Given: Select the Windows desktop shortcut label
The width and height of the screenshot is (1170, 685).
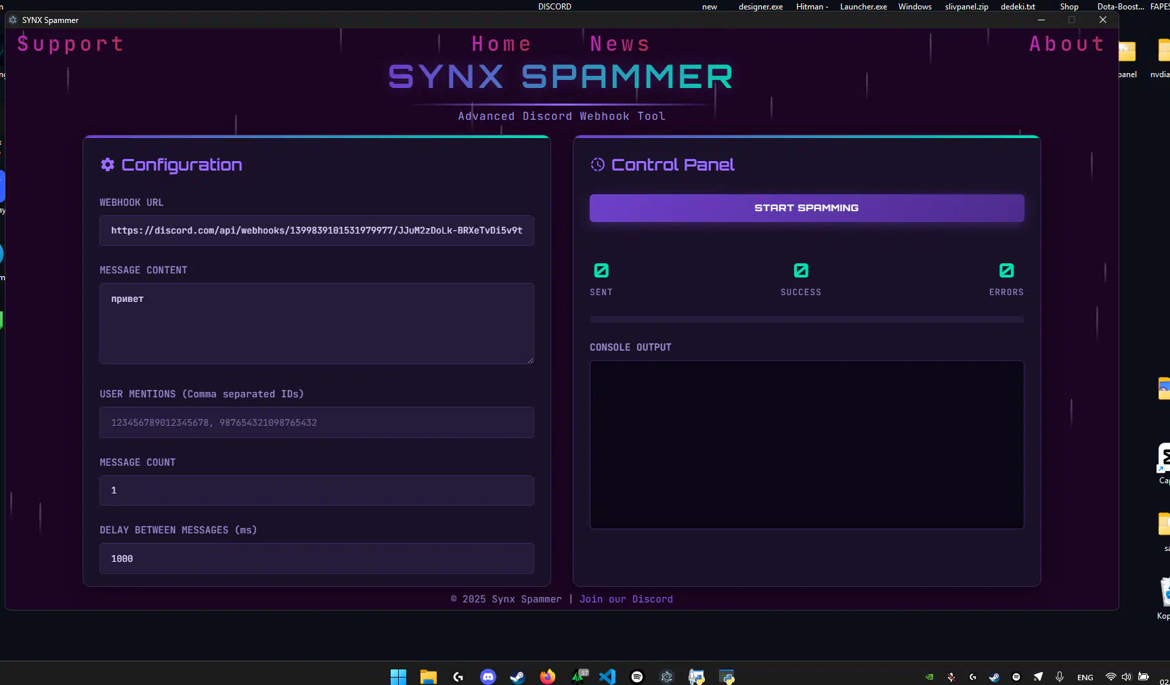Looking at the screenshot, I should (915, 7).
